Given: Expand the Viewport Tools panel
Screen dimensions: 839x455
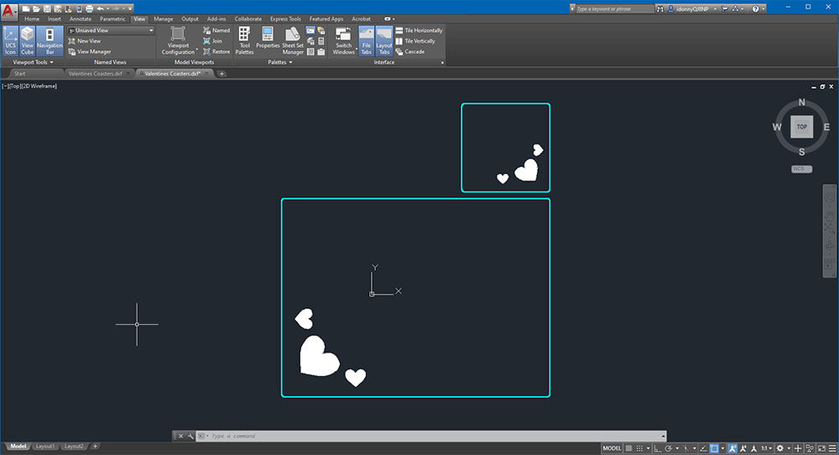Looking at the screenshot, I should click(34, 62).
